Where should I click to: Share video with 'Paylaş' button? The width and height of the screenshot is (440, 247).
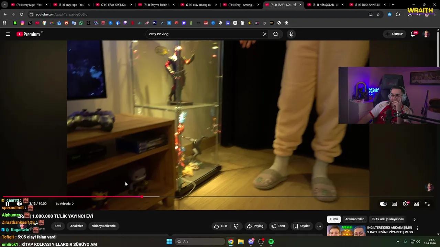pos(255,226)
